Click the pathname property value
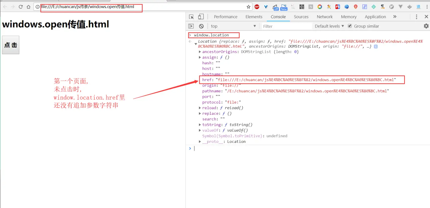This screenshot has height=208, width=430. (x=306, y=91)
